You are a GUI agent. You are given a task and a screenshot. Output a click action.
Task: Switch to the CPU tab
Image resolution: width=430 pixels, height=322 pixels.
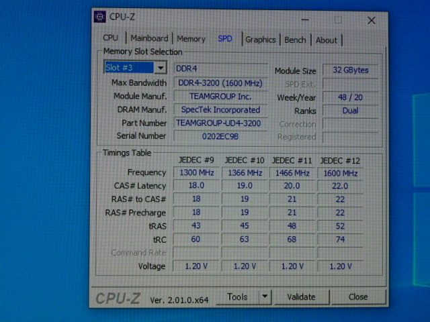[x=110, y=38]
